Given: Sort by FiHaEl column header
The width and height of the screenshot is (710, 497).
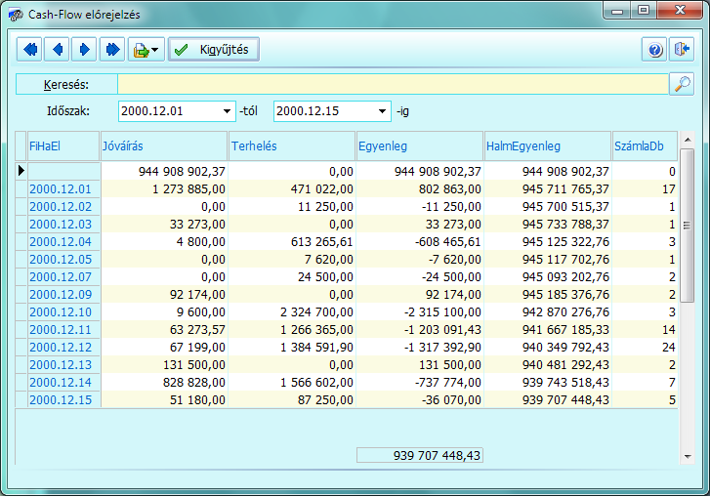Looking at the screenshot, I should pos(63,145).
